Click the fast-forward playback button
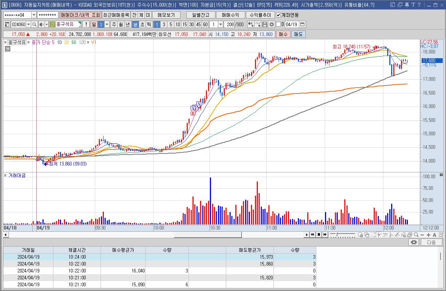This screenshot has width=446, height=291. 325,235
